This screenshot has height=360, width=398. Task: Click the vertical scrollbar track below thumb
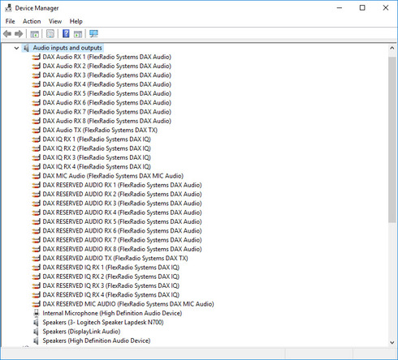pyautogui.click(x=392, y=281)
